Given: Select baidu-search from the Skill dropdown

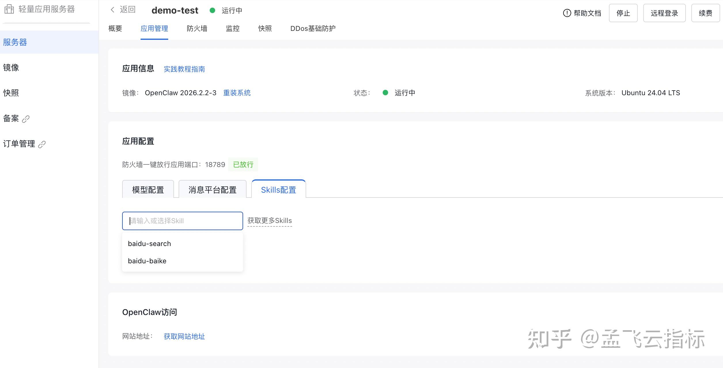Looking at the screenshot, I should click(149, 244).
